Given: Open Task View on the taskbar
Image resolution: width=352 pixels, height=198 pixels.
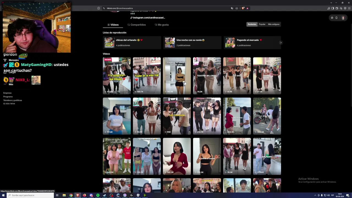Looking at the screenshot, I should point(57,195).
